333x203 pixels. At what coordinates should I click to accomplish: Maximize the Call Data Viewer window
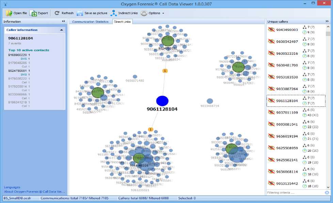pyautogui.click(x=313, y=3)
